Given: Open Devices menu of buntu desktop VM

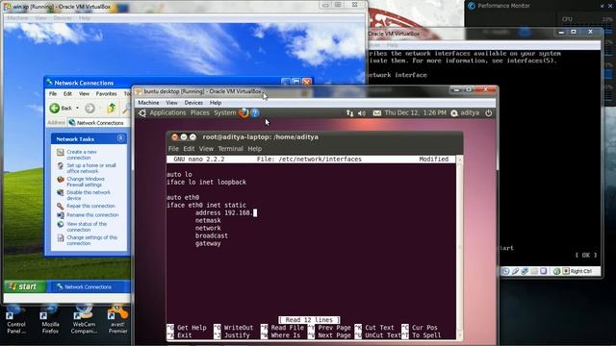Looking at the screenshot, I should [193, 103].
